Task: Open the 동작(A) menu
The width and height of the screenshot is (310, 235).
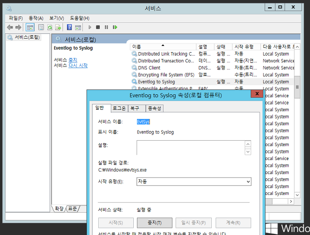Action: point(36,18)
